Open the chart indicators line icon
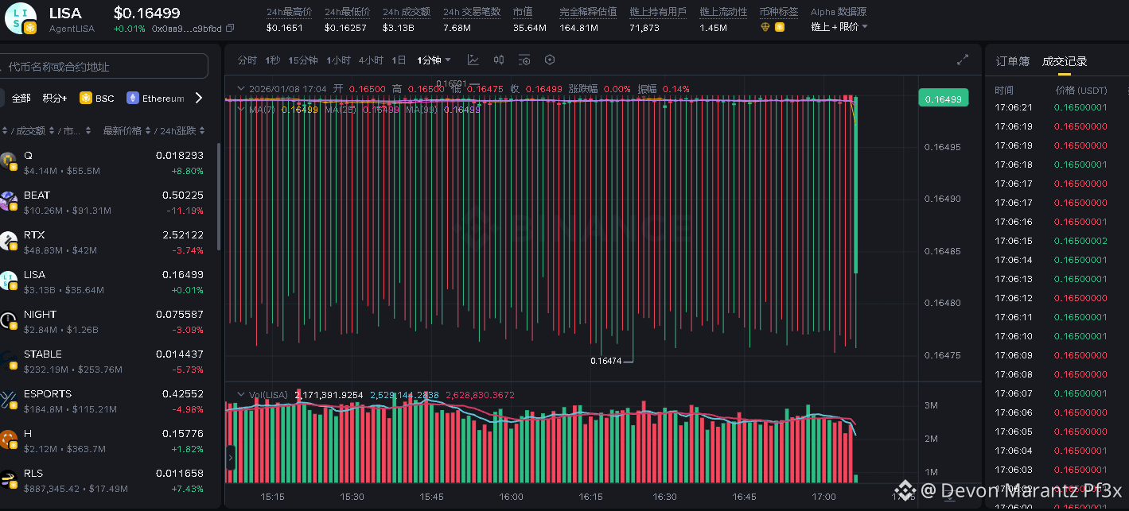This screenshot has width=1129, height=511. (x=473, y=60)
